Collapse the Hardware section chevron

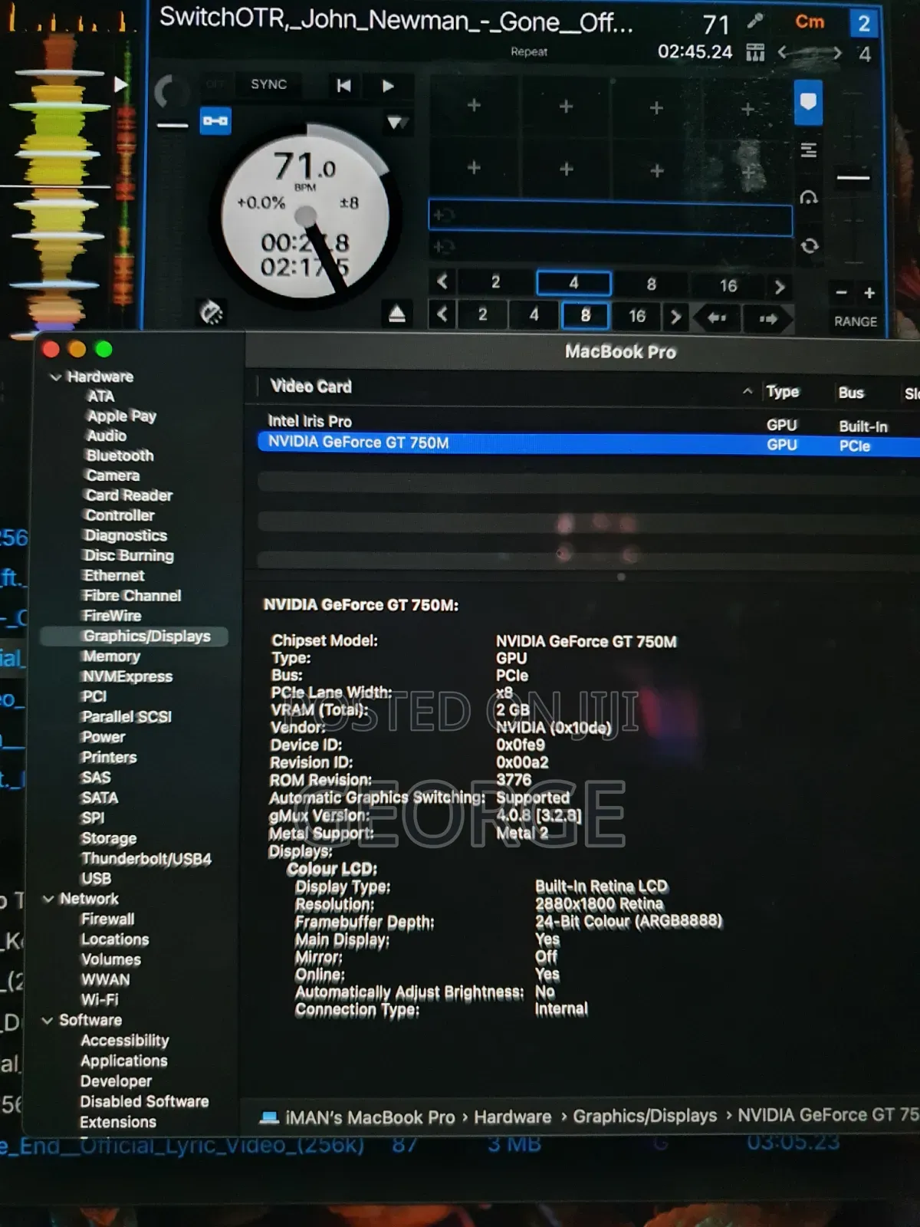click(55, 377)
